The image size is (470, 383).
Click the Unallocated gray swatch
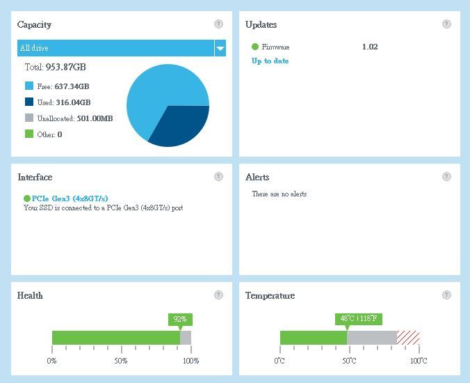[29, 118]
